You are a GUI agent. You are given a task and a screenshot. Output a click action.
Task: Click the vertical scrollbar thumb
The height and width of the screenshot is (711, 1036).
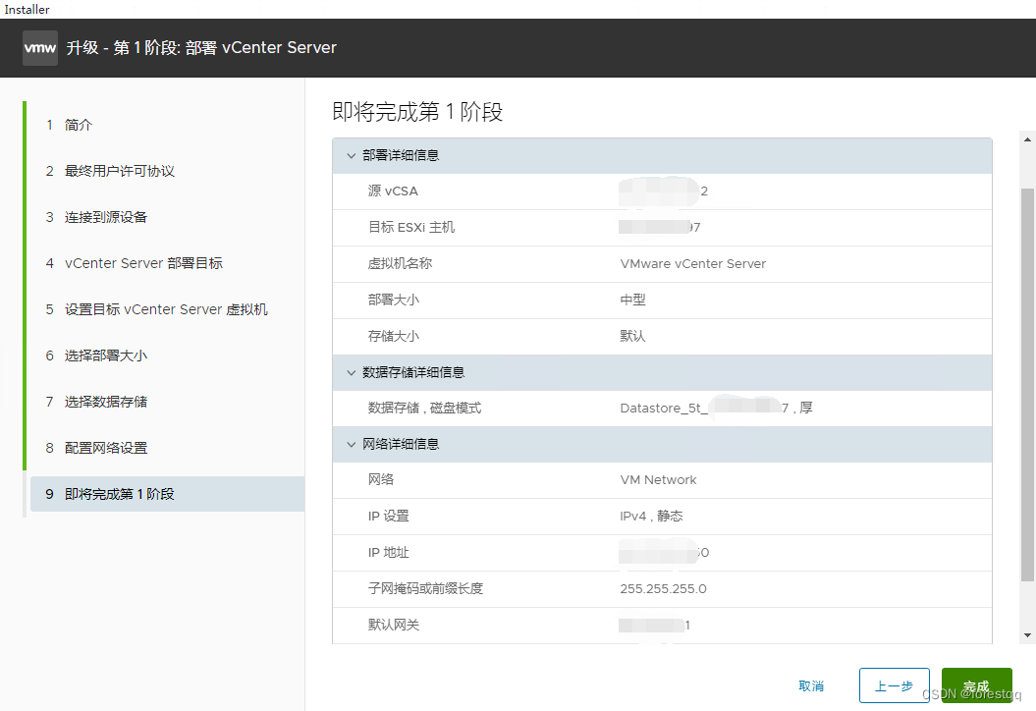(1027, 385)
